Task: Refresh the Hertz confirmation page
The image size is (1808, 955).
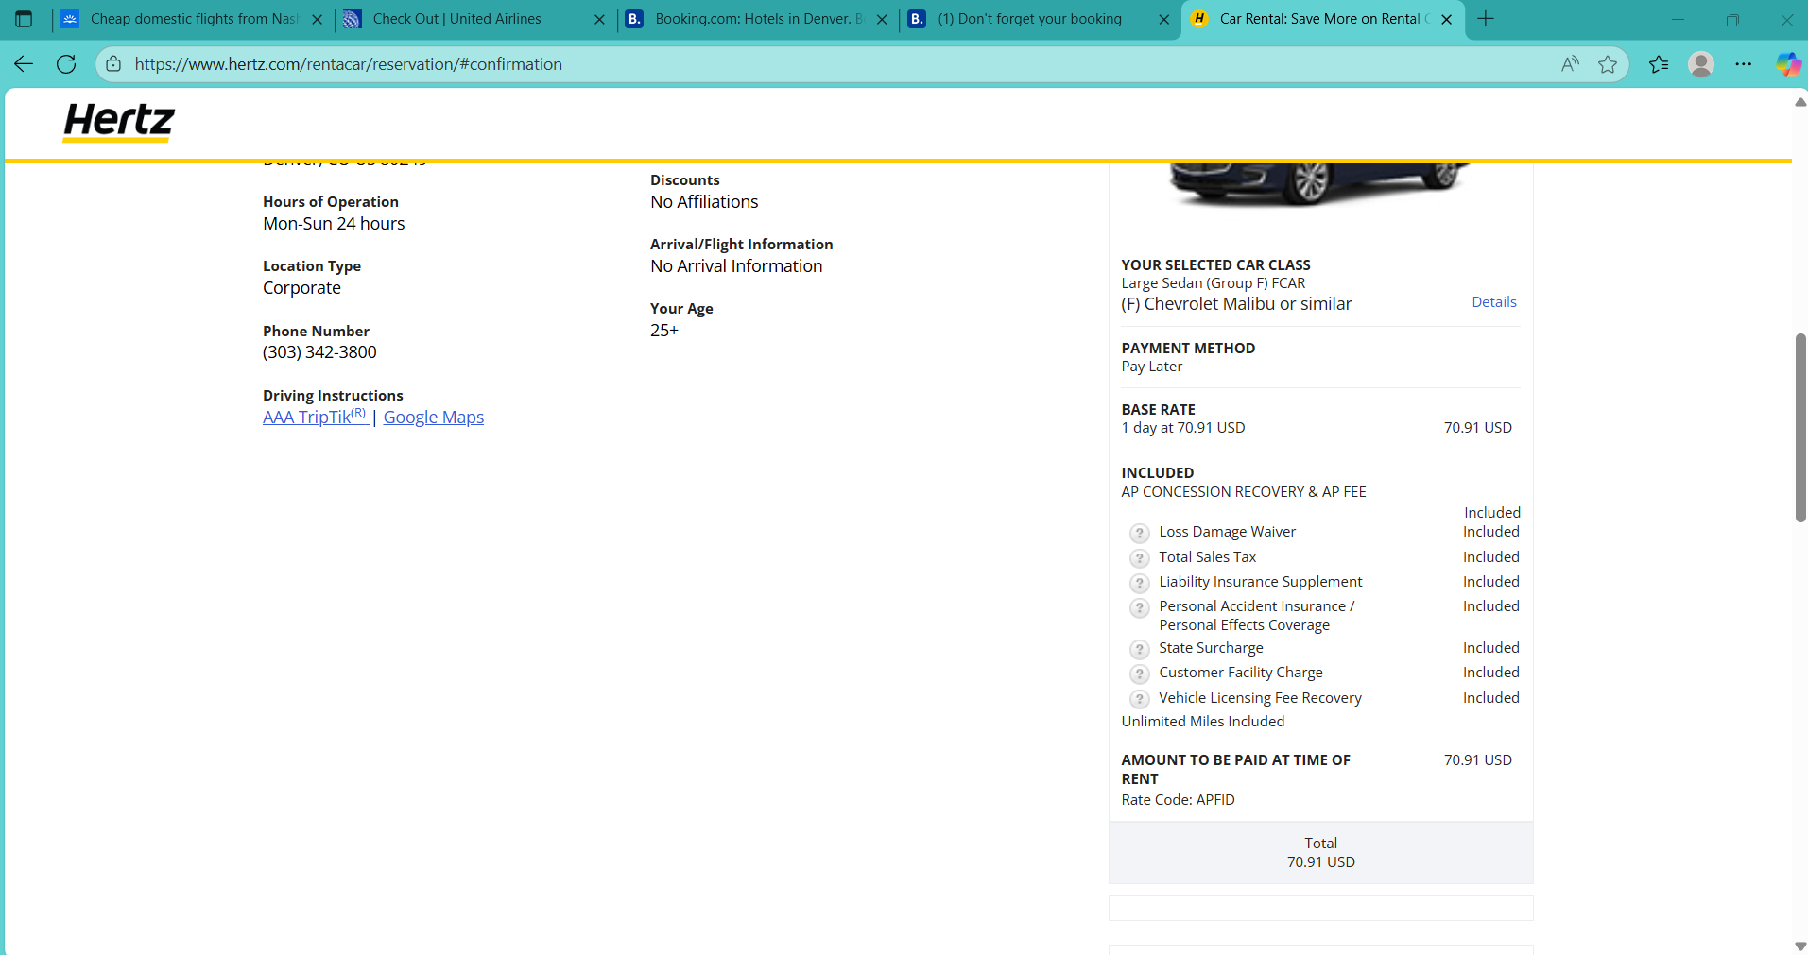Action: tap(66, 64)
